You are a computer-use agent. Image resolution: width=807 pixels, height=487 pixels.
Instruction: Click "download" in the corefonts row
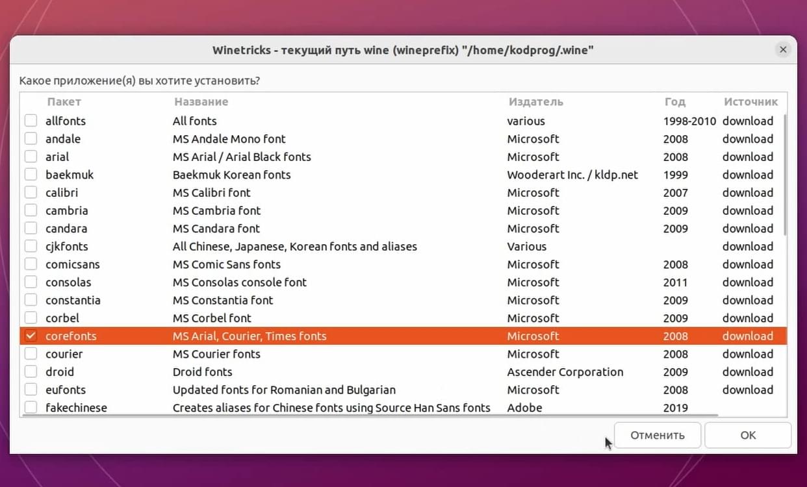tap(748, 336)
